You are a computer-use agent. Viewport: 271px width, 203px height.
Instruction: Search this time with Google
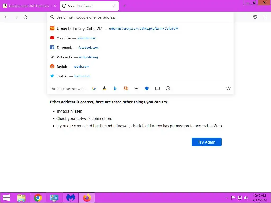coord(94,88)
